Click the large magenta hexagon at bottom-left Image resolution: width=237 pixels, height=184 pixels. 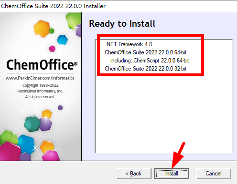pyautogui.click(x=10, y=152)
